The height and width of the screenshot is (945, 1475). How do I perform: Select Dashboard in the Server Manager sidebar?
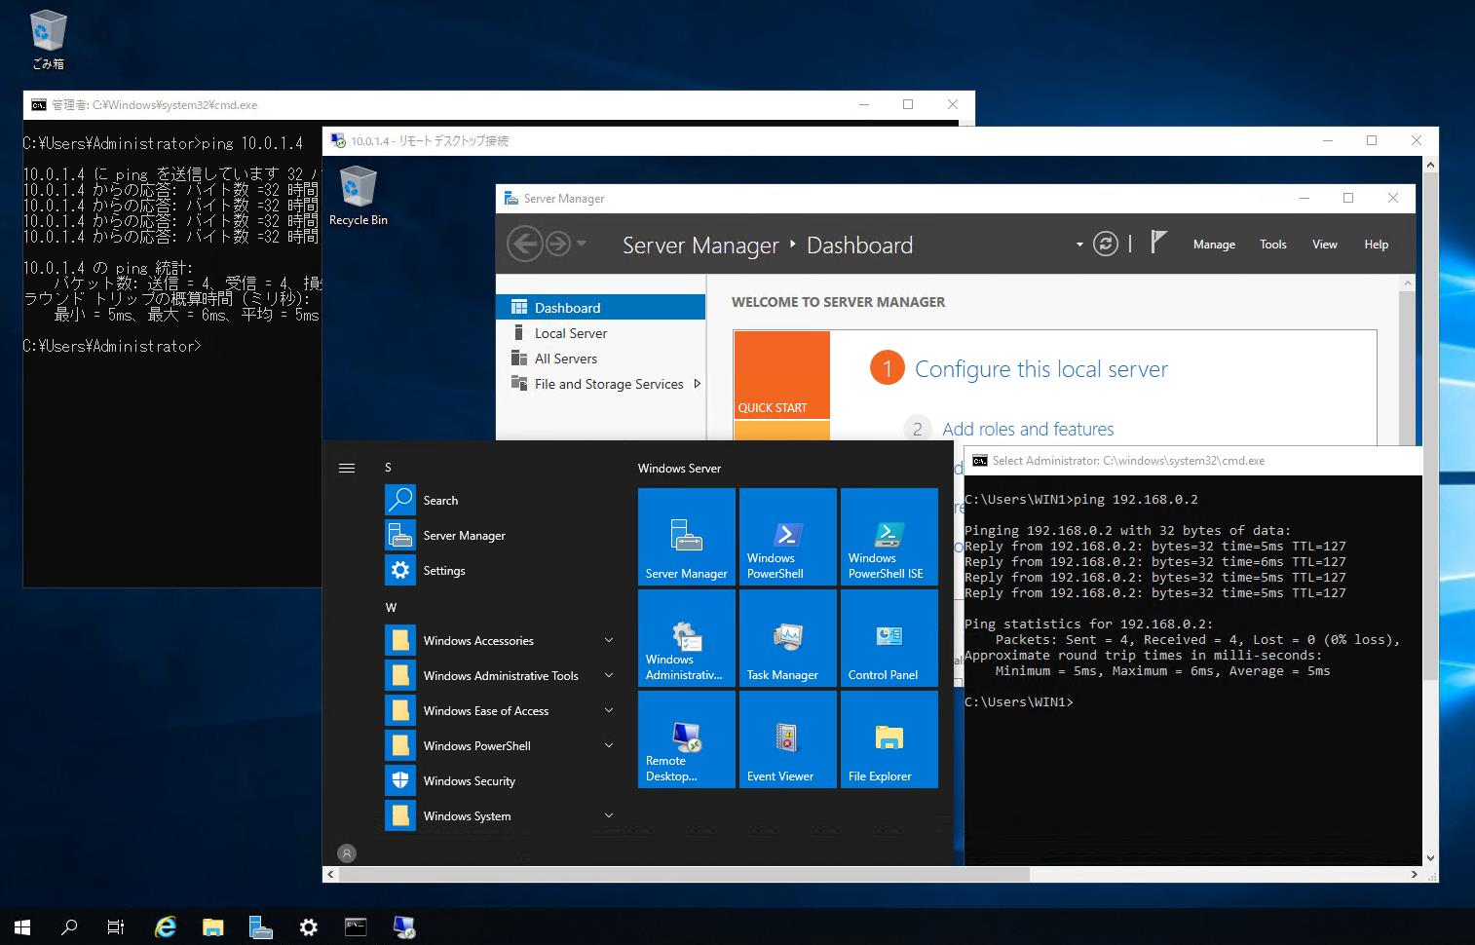[x=600, y=307]
